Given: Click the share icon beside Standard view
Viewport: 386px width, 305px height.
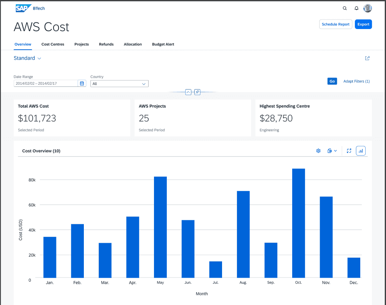Looking at the screenshot, I should click(x=367, y=58).
